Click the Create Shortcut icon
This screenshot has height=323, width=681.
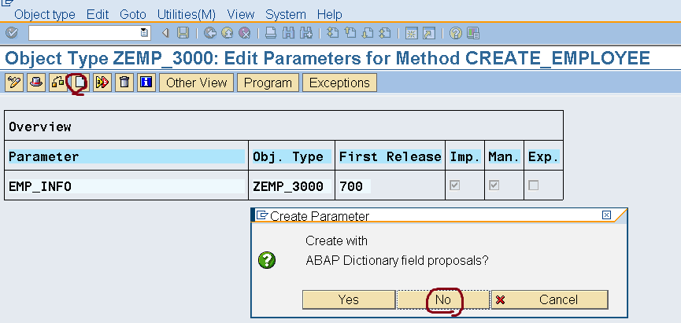click(428, 33)
